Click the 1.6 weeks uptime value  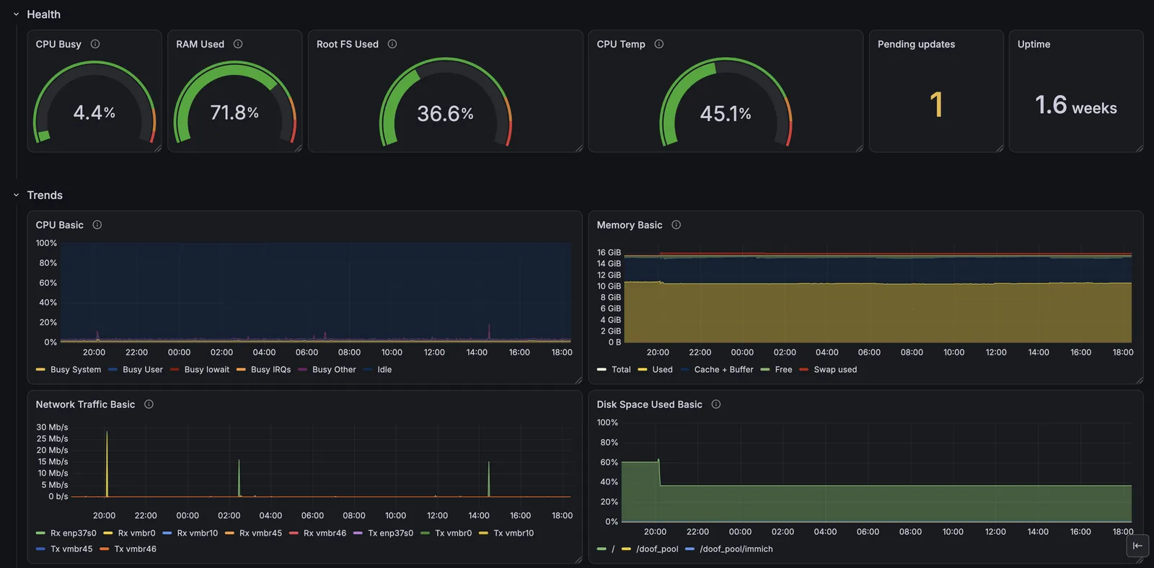[1076, 106]
